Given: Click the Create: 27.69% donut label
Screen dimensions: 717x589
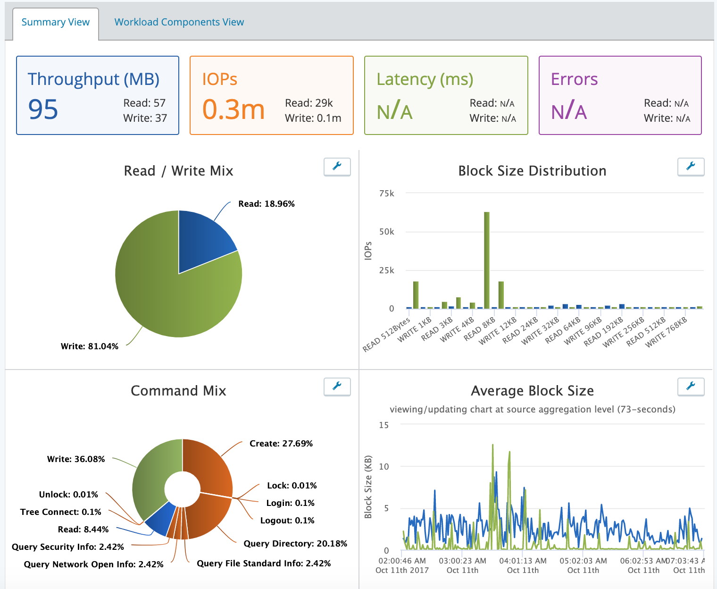Looking at the screenshot, I should [281, 444].
